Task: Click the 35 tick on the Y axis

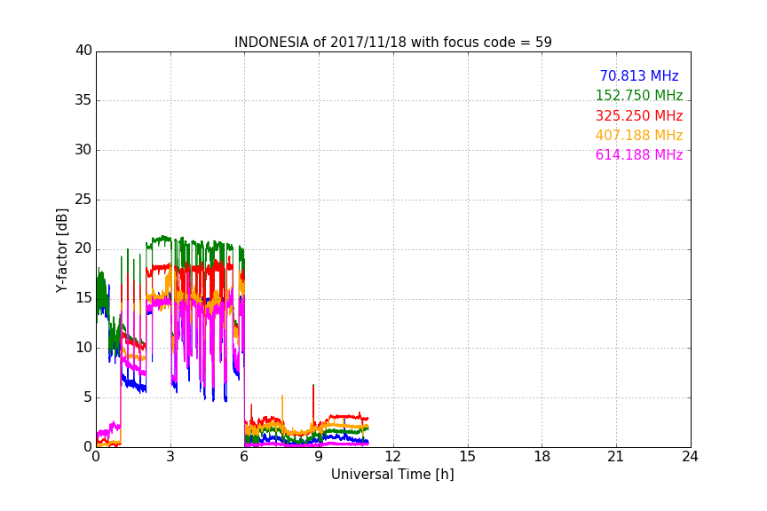Action: coord(83,100)
